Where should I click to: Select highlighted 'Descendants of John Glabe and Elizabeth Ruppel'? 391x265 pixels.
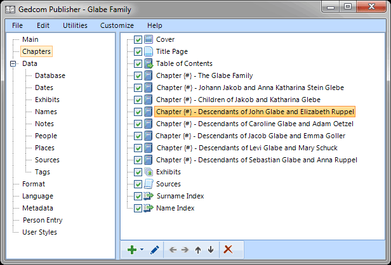tap(255, 112)
